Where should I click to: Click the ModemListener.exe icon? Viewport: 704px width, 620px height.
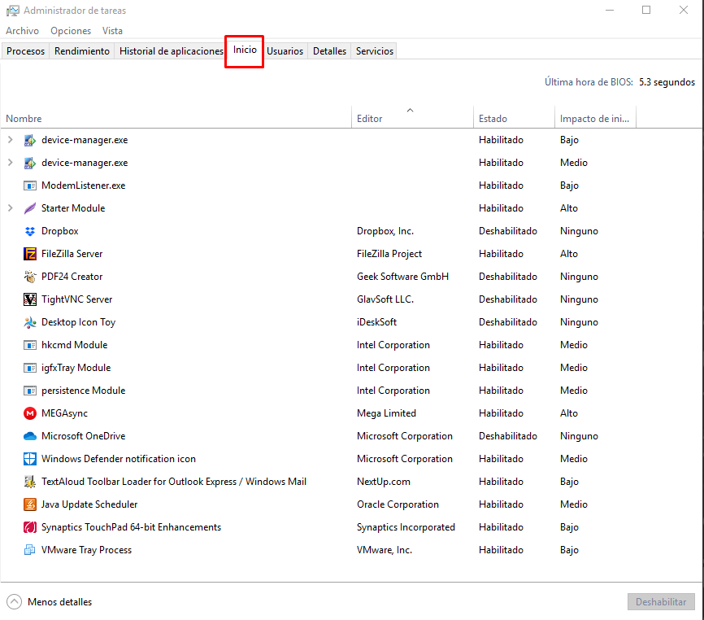pos(29,186)
